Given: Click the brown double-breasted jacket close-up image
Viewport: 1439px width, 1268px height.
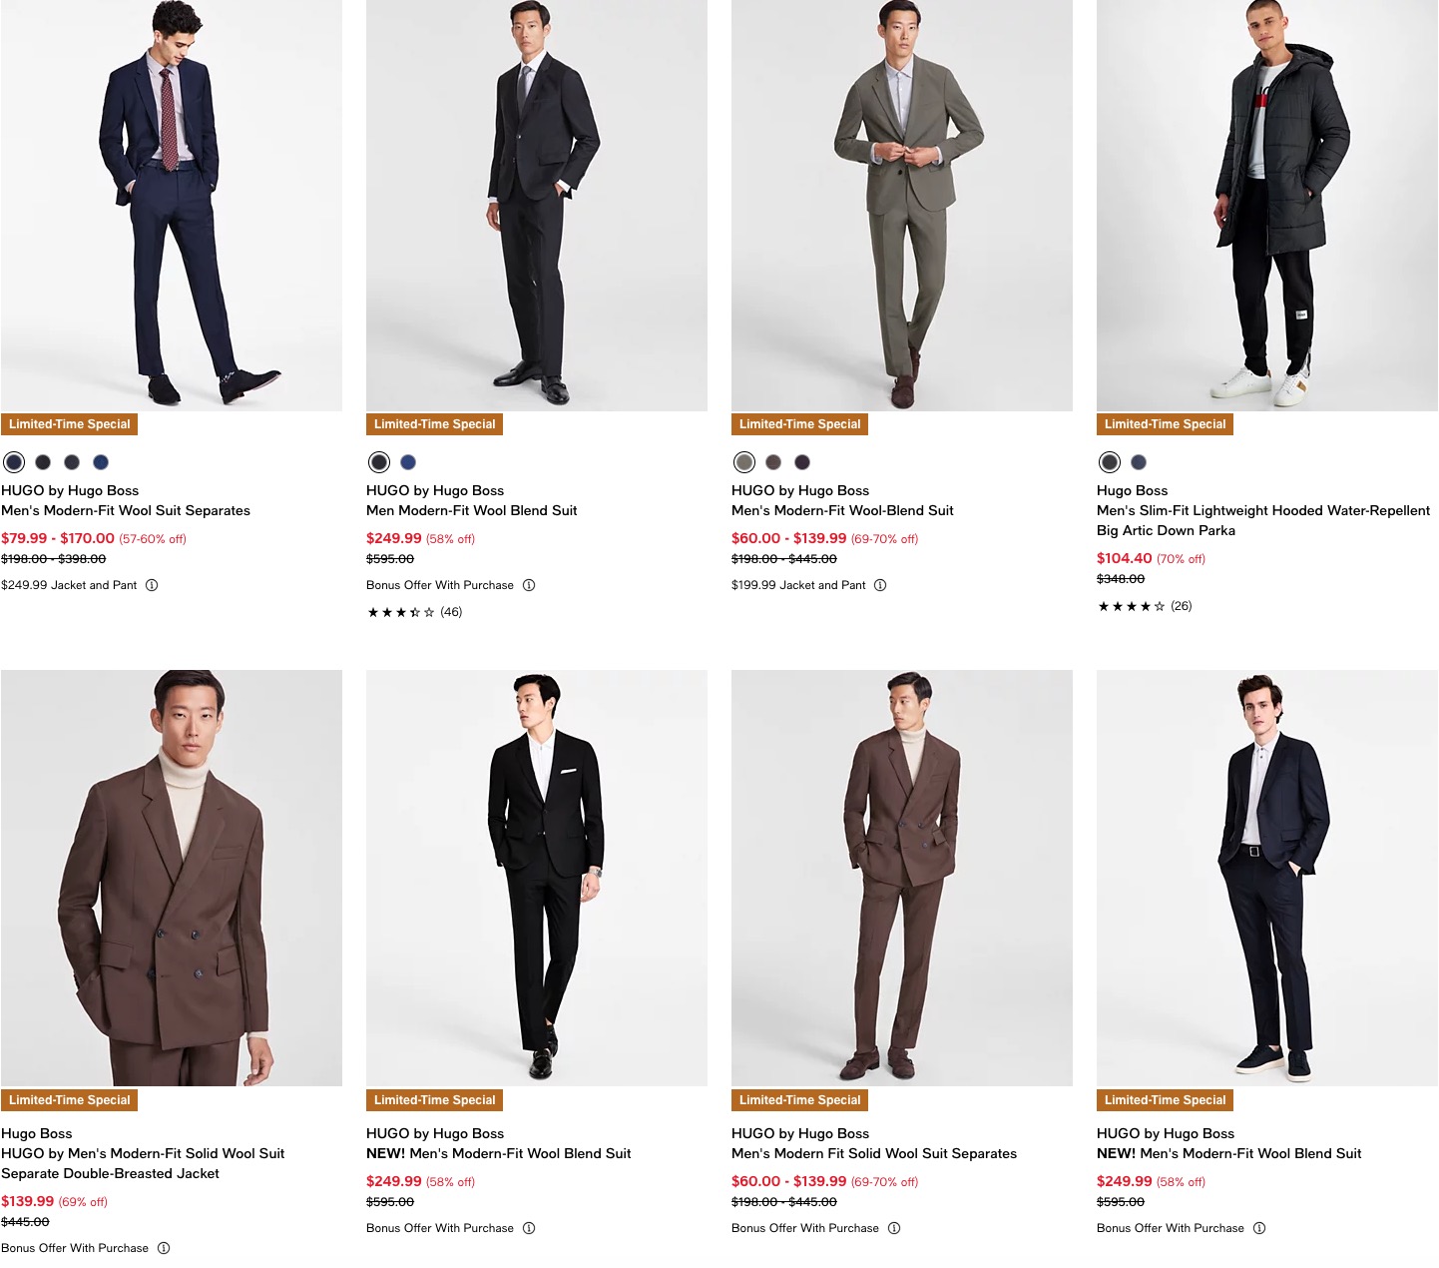Looking at the screenshot, I should tap(172, 878).
